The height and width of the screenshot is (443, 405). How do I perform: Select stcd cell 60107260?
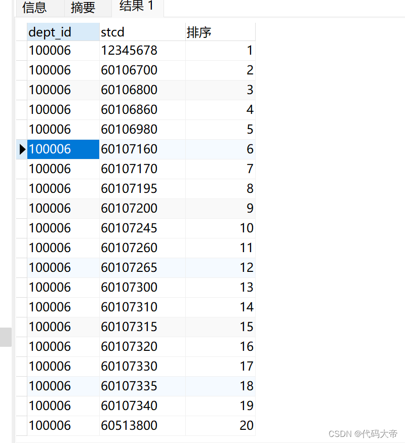point(142,248)
